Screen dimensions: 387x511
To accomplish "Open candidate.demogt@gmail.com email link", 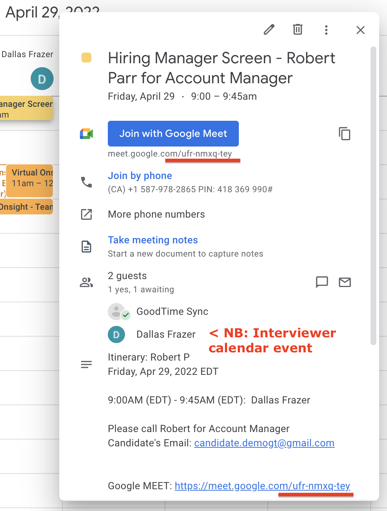I will 264,443.
